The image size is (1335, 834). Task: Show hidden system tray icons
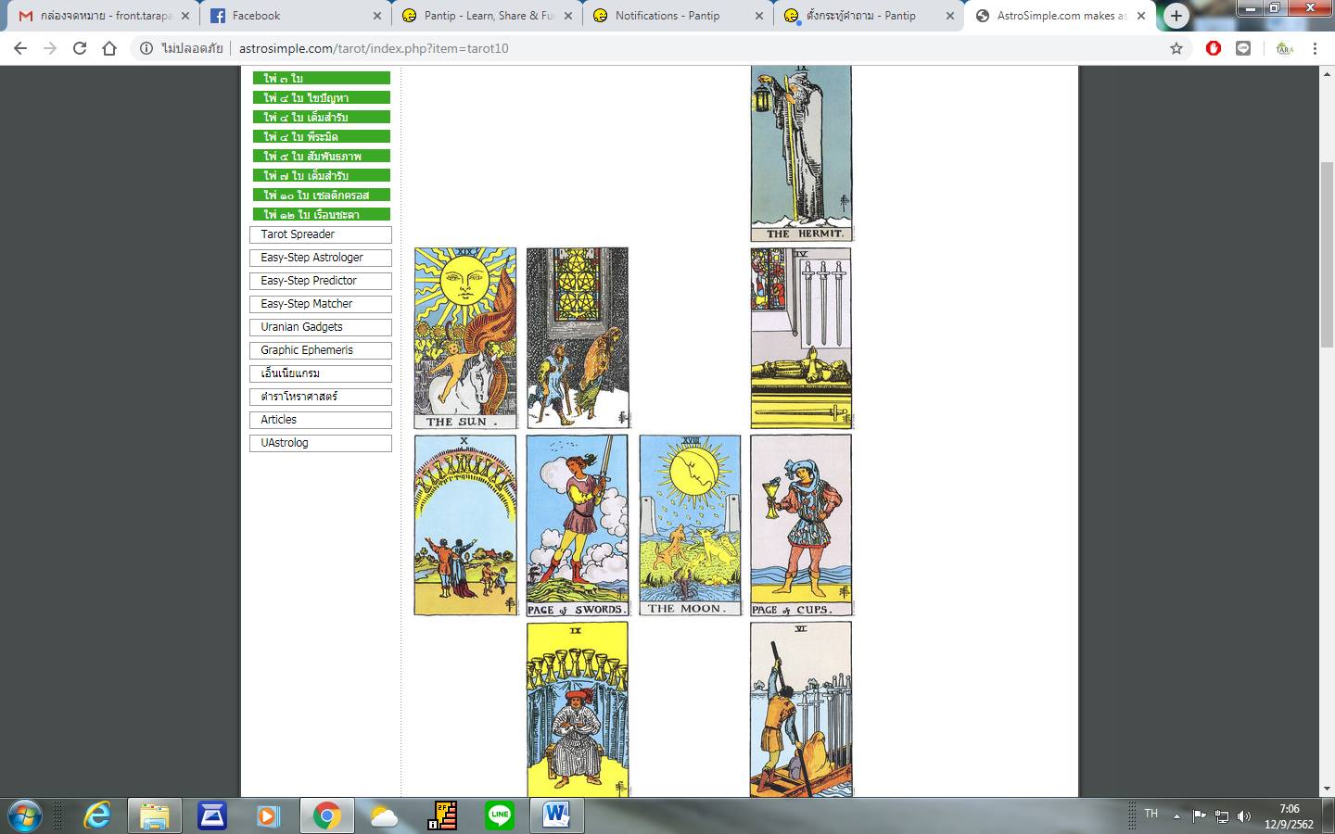(x=1176, y=816)
